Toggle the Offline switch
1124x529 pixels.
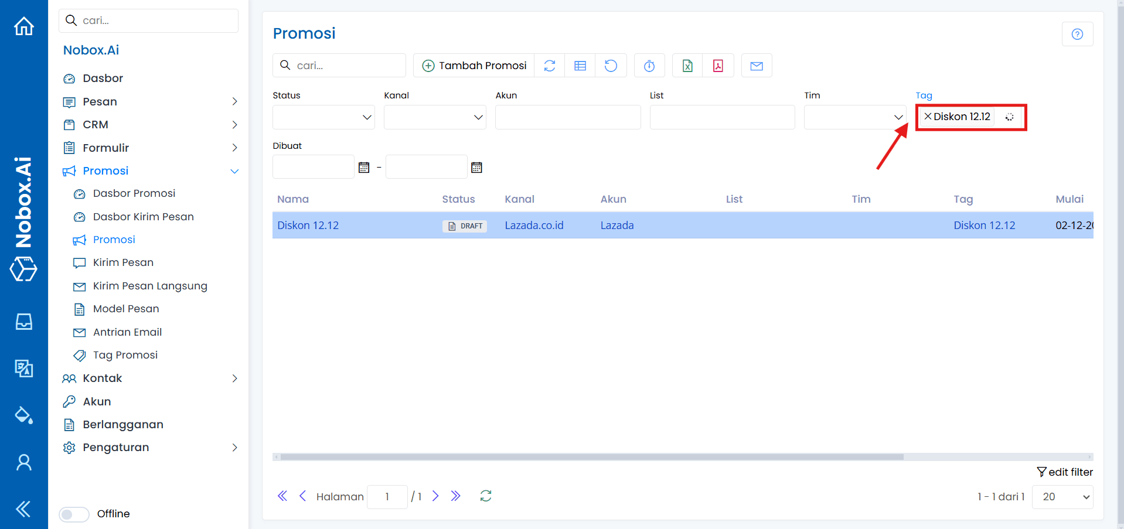[x=74, y=514]
